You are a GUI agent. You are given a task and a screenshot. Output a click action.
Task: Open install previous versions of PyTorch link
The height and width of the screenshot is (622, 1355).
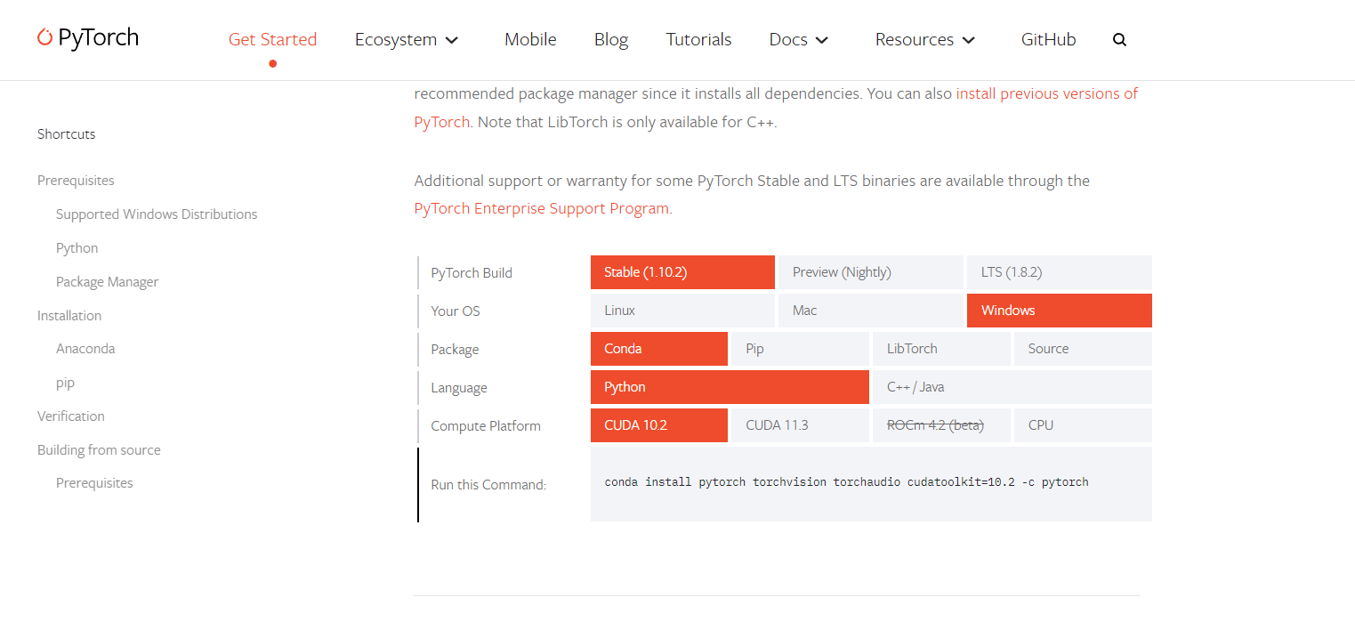point(1047,93)
